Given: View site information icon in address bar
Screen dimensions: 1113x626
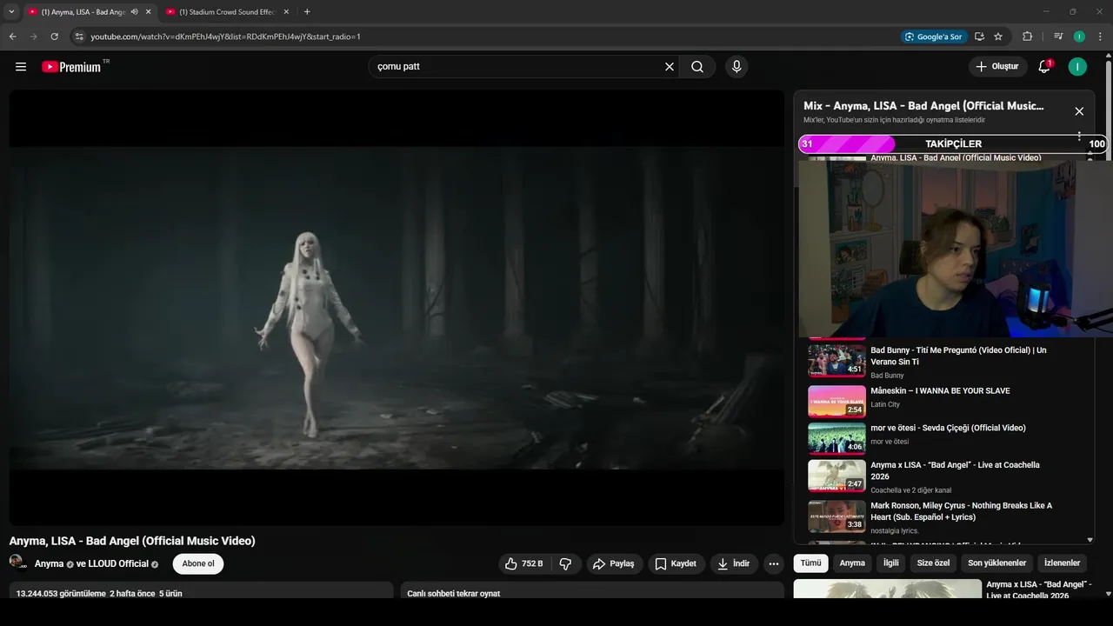Looking at the screenshot, I should point(79,37).
